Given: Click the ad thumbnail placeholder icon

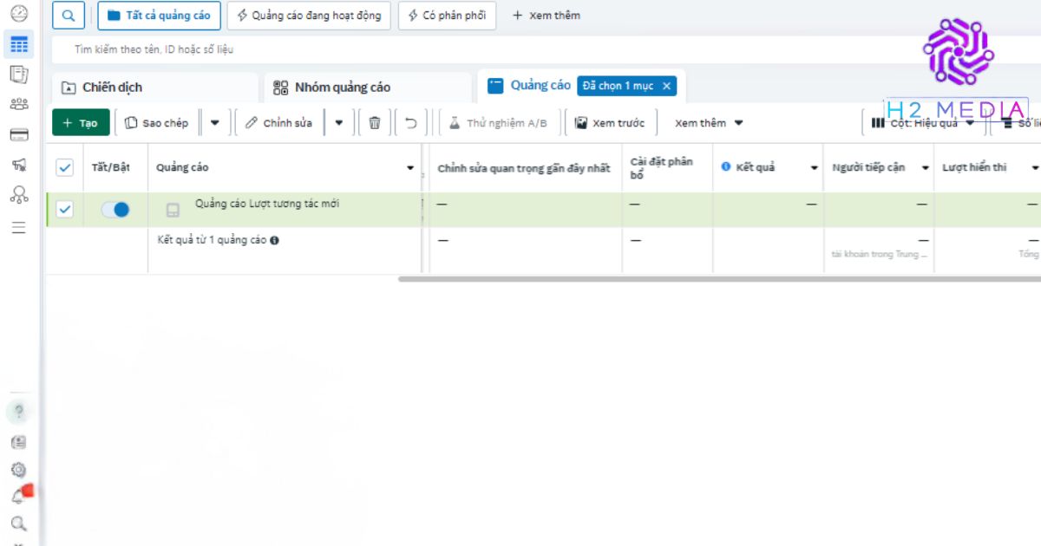Looking at the screenshot, I should click(x=173, y=210).
